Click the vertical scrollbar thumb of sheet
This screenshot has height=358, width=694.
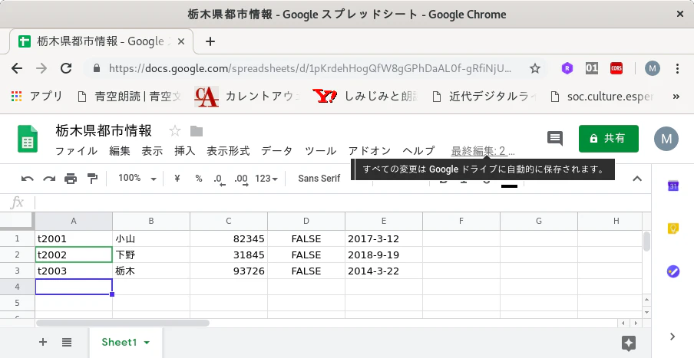point(646,241)
